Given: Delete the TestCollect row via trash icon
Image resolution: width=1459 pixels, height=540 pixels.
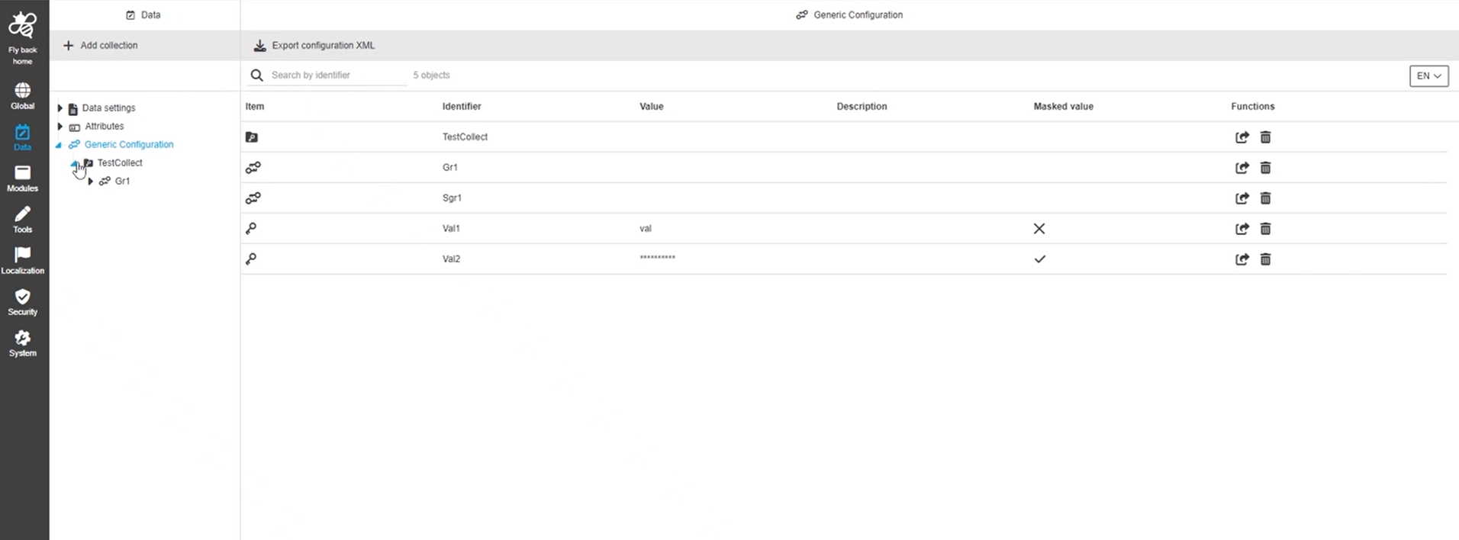Looking at the screenshot, I should pos(1265,137).
